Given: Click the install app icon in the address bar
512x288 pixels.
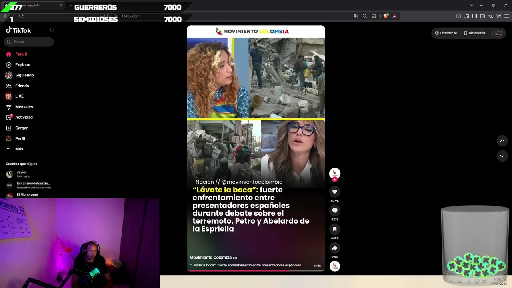Looking at the screenshot, I should (374, 16).
